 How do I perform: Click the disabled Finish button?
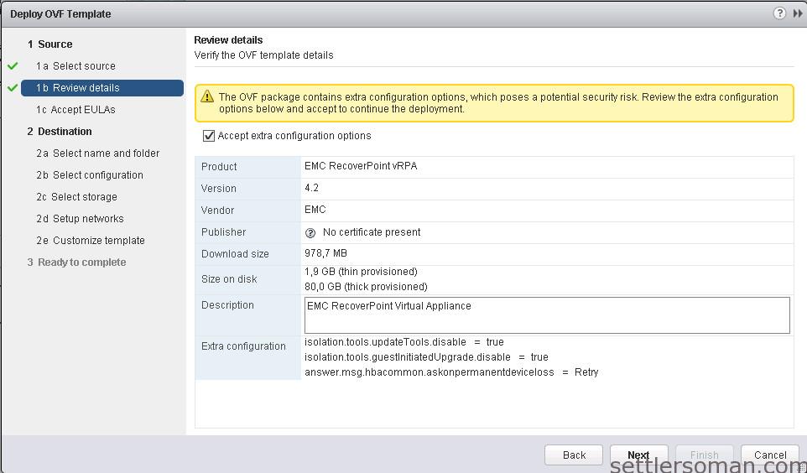pos(705,455)
